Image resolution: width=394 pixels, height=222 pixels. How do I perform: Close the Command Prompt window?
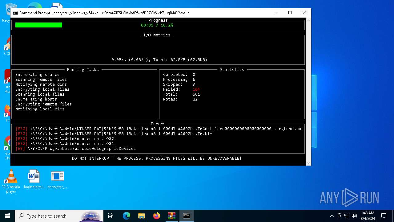coord(304,13)
